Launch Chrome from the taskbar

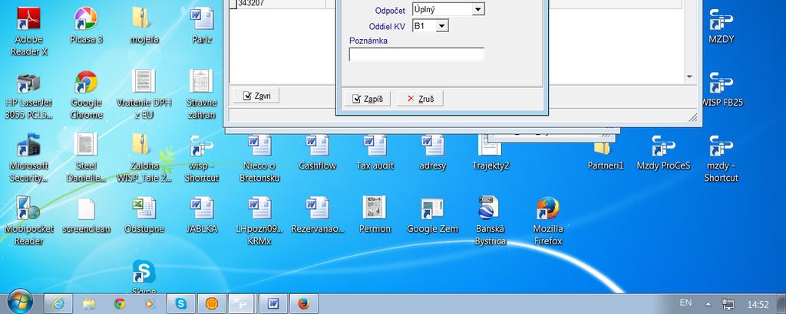pos(119,303)
